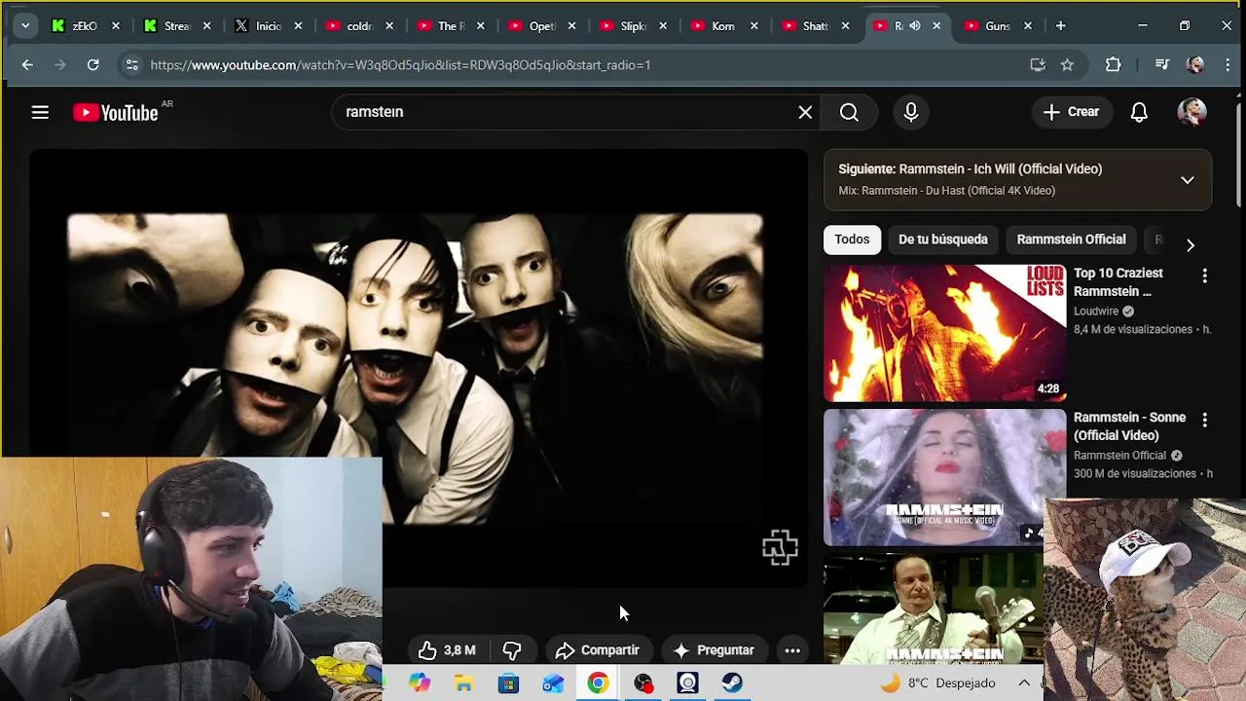The width and height of the screenshot is (1246, 701).
Task: Select the Todos filter chip
Action: click(x=852, y=240)
